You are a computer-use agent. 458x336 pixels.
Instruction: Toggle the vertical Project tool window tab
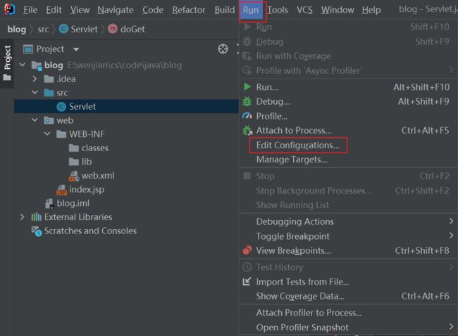7,63
